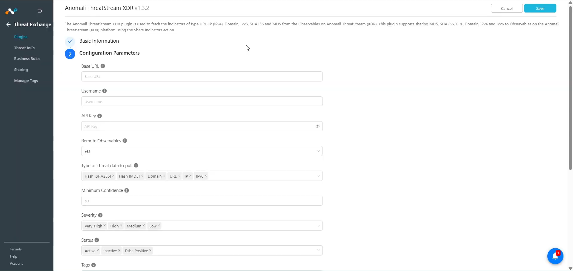The image size is (573, 271).
Task: Open the Remote Observables dropdown
Action: pos(202,151)
